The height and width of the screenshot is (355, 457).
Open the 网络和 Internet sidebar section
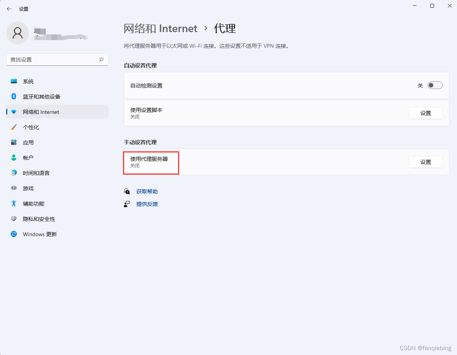pyautogui.click(x=57, y=112)
